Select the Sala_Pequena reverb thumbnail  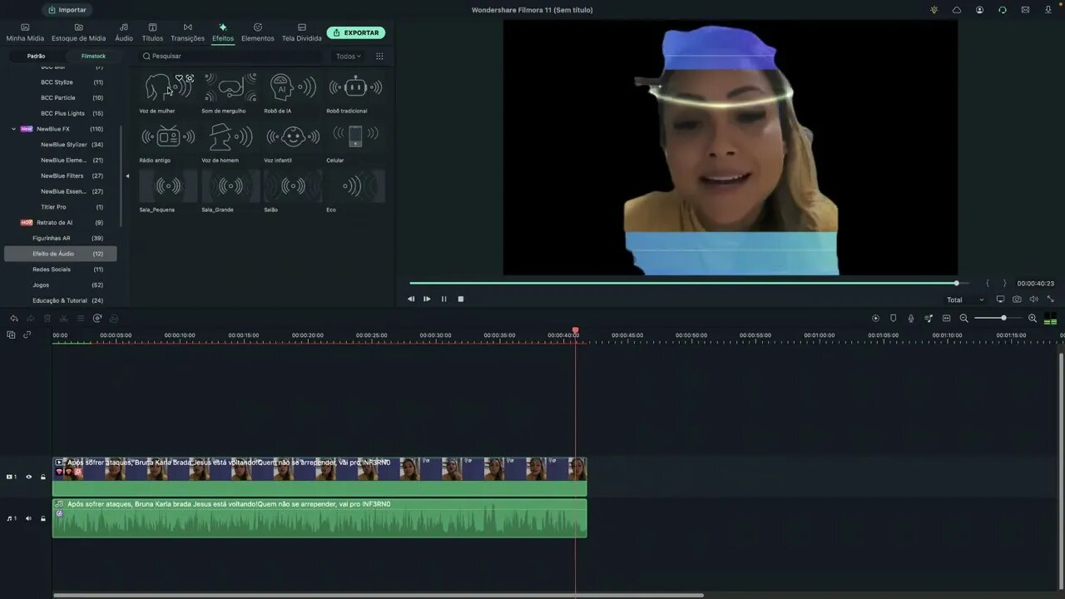click(168, 186)
